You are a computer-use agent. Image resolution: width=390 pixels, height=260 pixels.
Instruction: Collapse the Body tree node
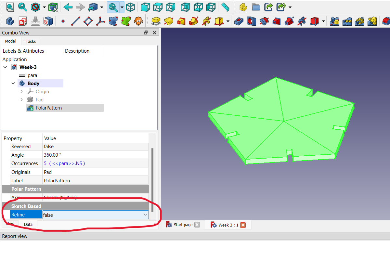coord(13,84)
